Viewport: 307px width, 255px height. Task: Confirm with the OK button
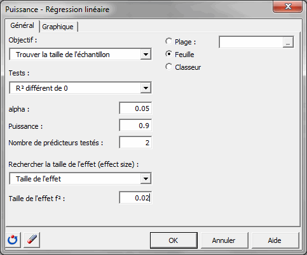tap(174, 240)
